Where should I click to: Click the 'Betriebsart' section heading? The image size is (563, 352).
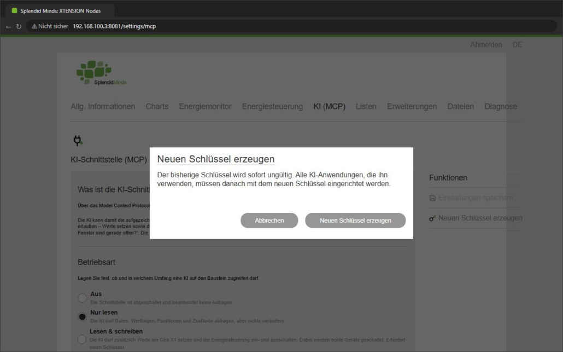point(96,262)
